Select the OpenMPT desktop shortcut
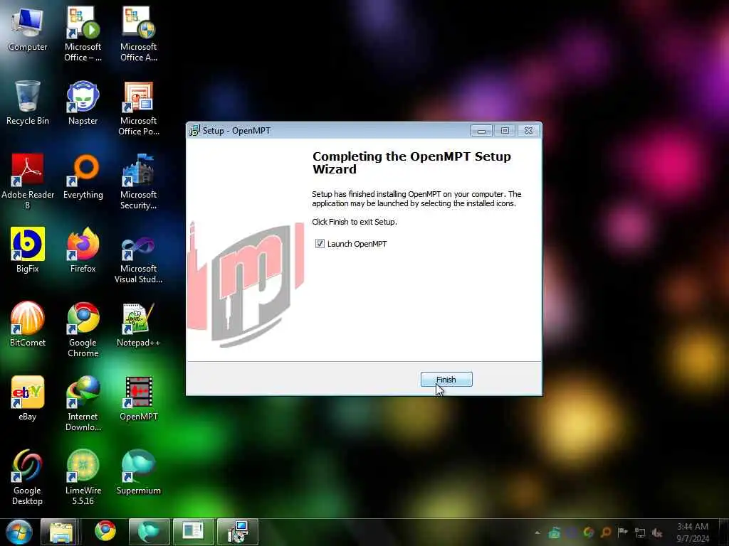 (x=139, y=398)
